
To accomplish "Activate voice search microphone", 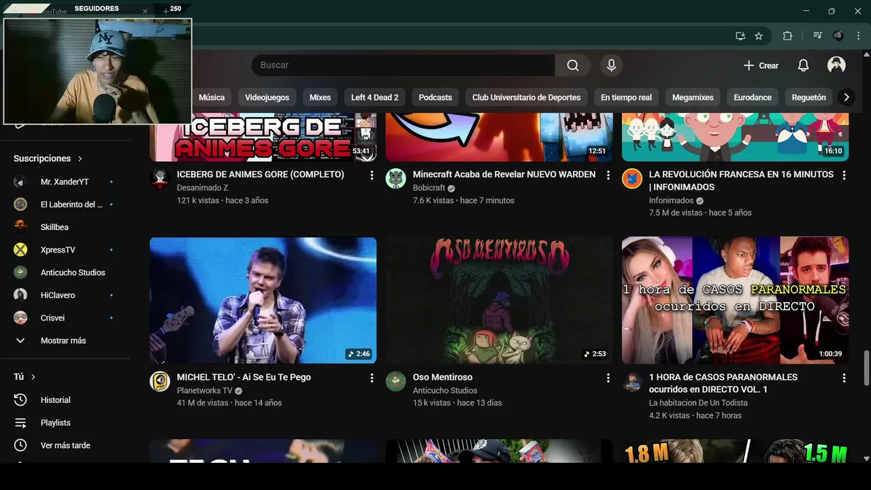I will (611, 65).
